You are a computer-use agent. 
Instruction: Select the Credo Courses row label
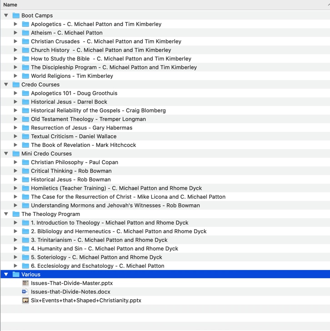40,85
